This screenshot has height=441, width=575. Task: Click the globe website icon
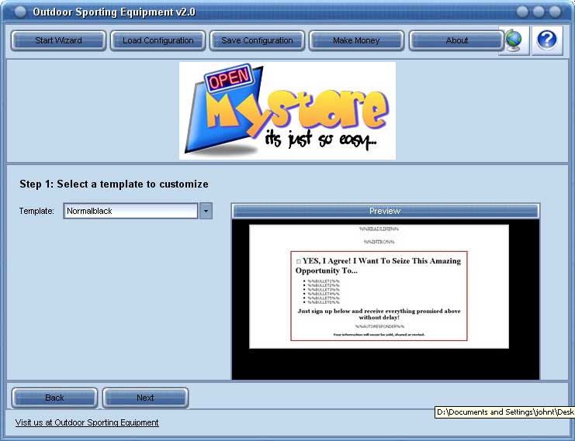pos(514,40)
